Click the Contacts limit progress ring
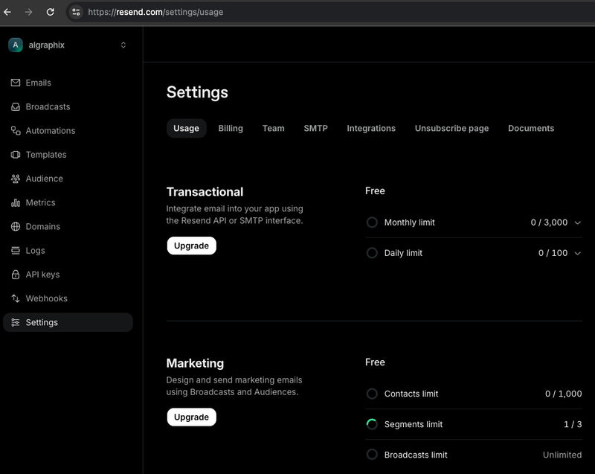595x474 pixels. coord(372,394)
